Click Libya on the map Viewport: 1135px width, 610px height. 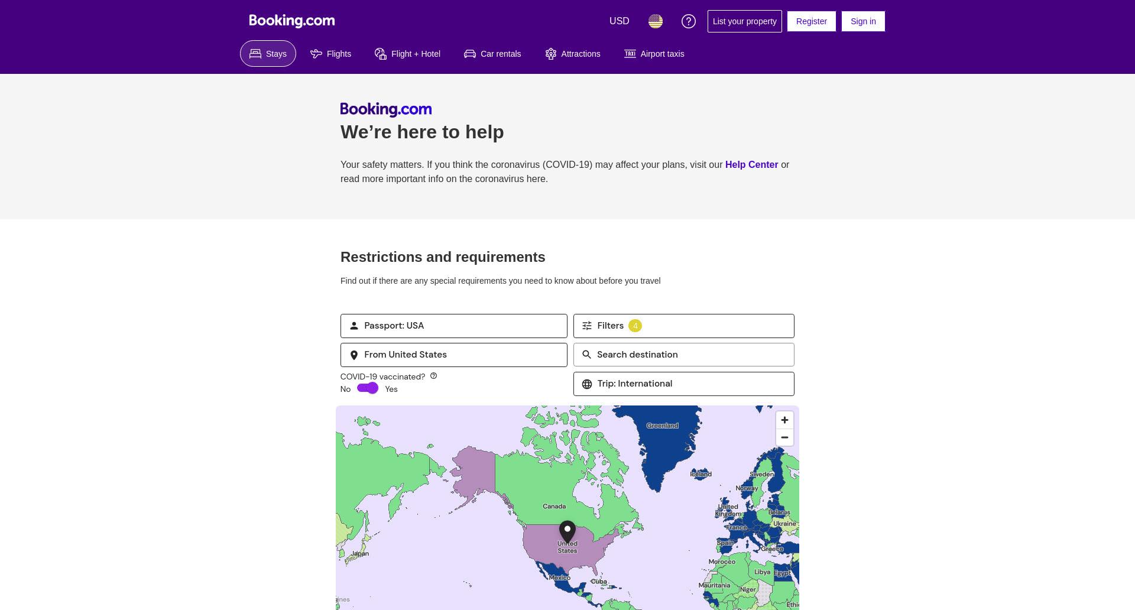coord(762,572)
